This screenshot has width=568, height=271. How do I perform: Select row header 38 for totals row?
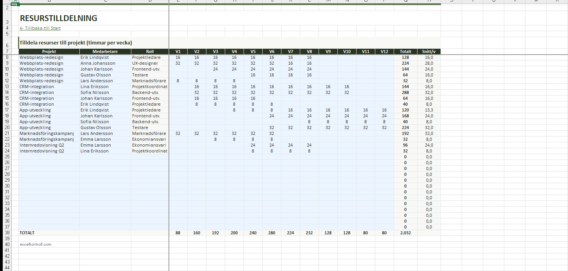click(6, 233)
